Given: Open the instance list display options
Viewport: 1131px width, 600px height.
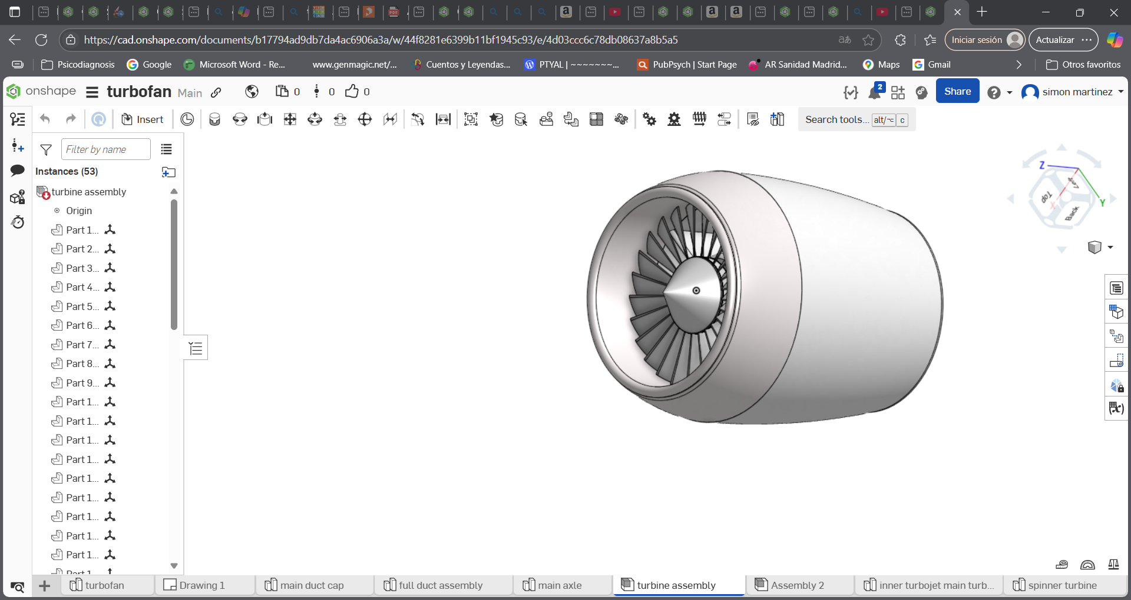Looking at the screenshot, I should 167,149.
